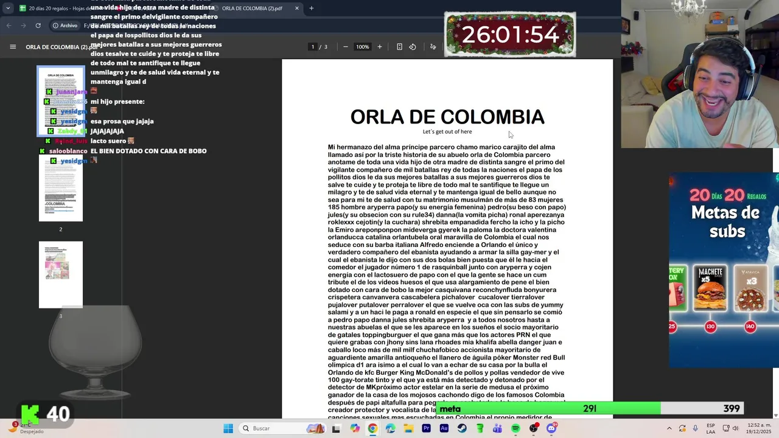Click the meta 291 progress bar
This screenshot has width=779, height=438.
coord(589,409)
